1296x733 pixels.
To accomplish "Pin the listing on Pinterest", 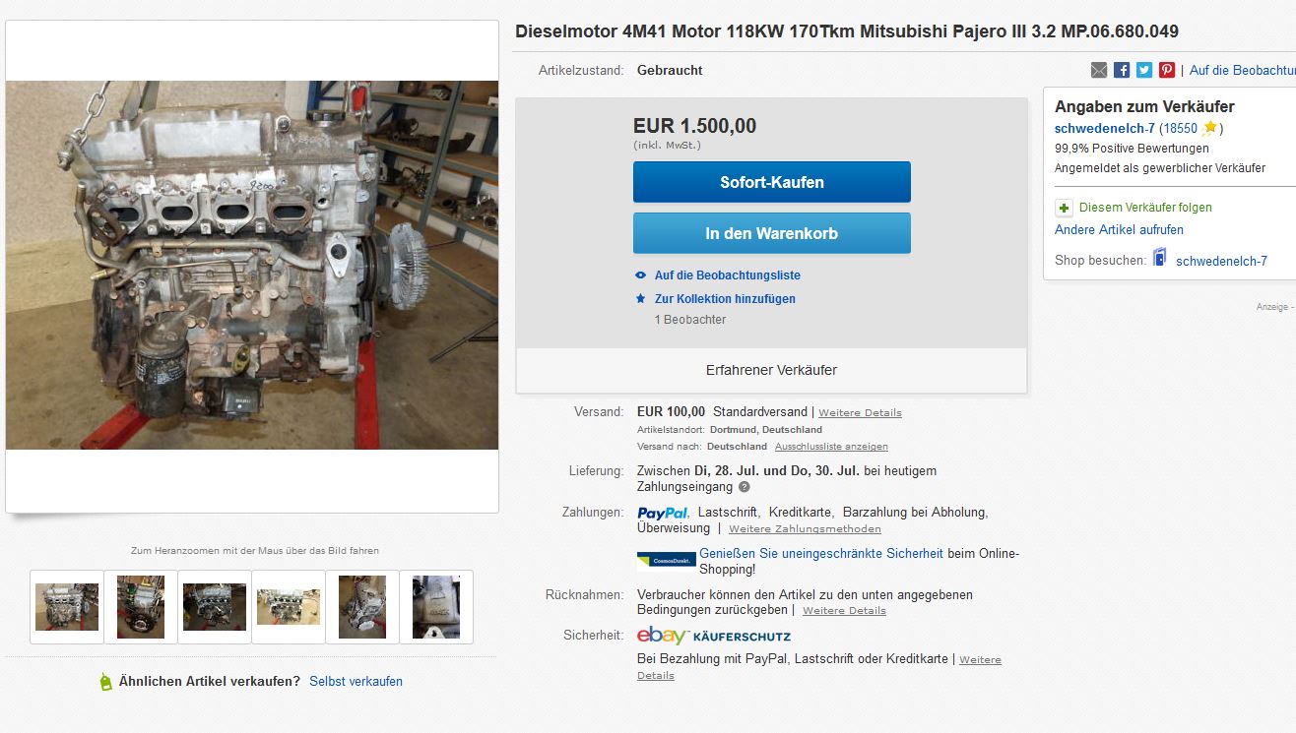I will coord(1167,70).
